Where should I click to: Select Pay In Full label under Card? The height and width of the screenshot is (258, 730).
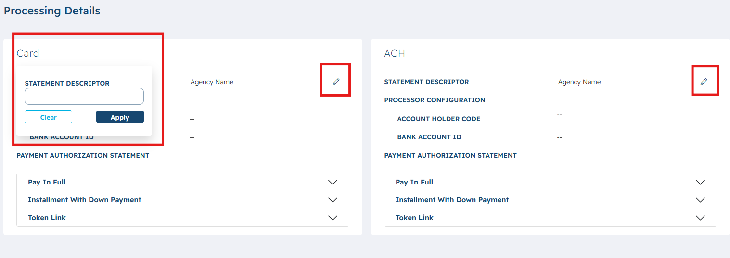click(47, 182)
